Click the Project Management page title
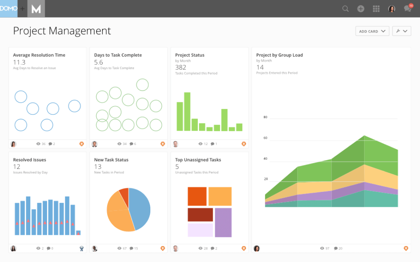Image resolution: width=420 pixels, height=262 pixels. (62, 31)
